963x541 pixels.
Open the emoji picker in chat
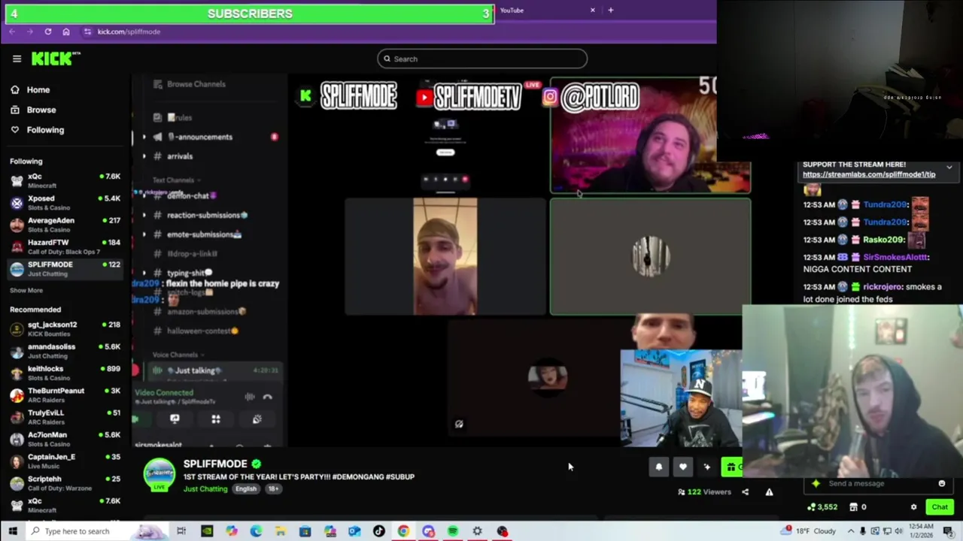pos(941,484)
